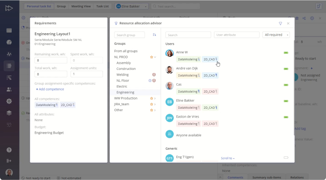Select From all groups
The height and width of the screenshot is (180, 326).
click(126, 51)
